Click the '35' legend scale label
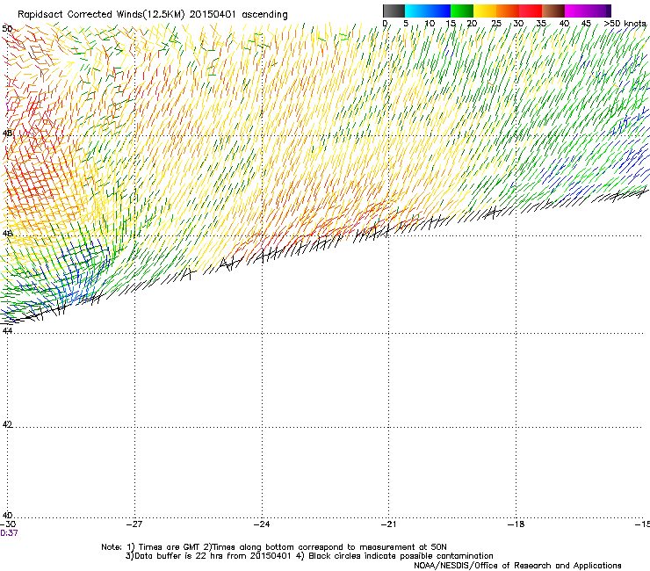This screenshot has height=571, width=650. pos(541,24)
